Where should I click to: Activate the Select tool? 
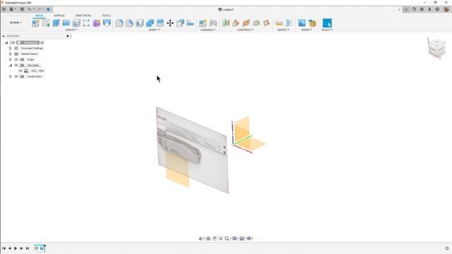pos(327,23)
